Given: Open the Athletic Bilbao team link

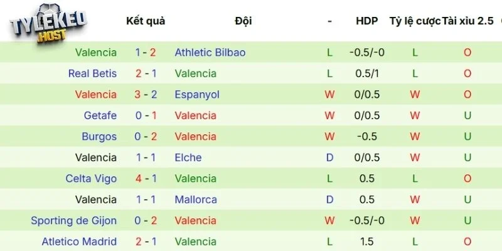Looking at the screenshot, I should (x=210, y=53).
